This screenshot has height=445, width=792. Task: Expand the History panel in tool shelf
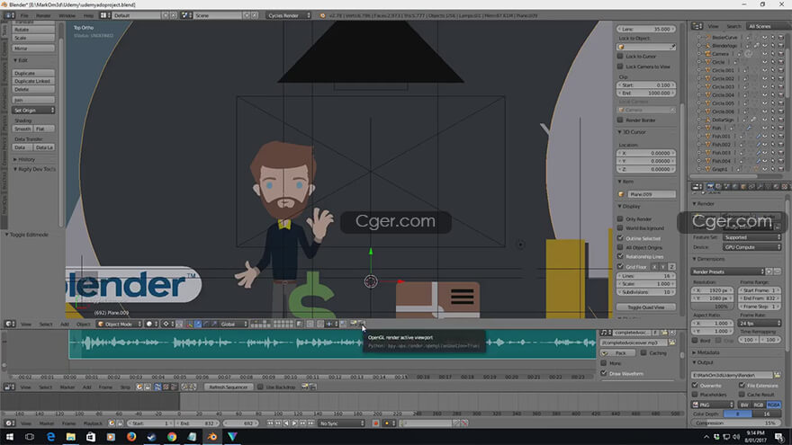pyautogui.click(x=24, y=159)
